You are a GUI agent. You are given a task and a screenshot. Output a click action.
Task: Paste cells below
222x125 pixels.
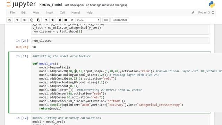38,20
